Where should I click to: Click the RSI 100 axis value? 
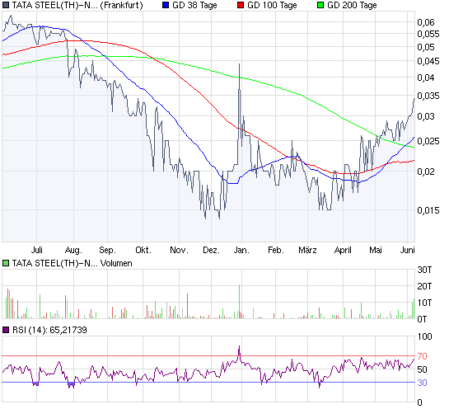pyautogui.click(x=424, y=336)
